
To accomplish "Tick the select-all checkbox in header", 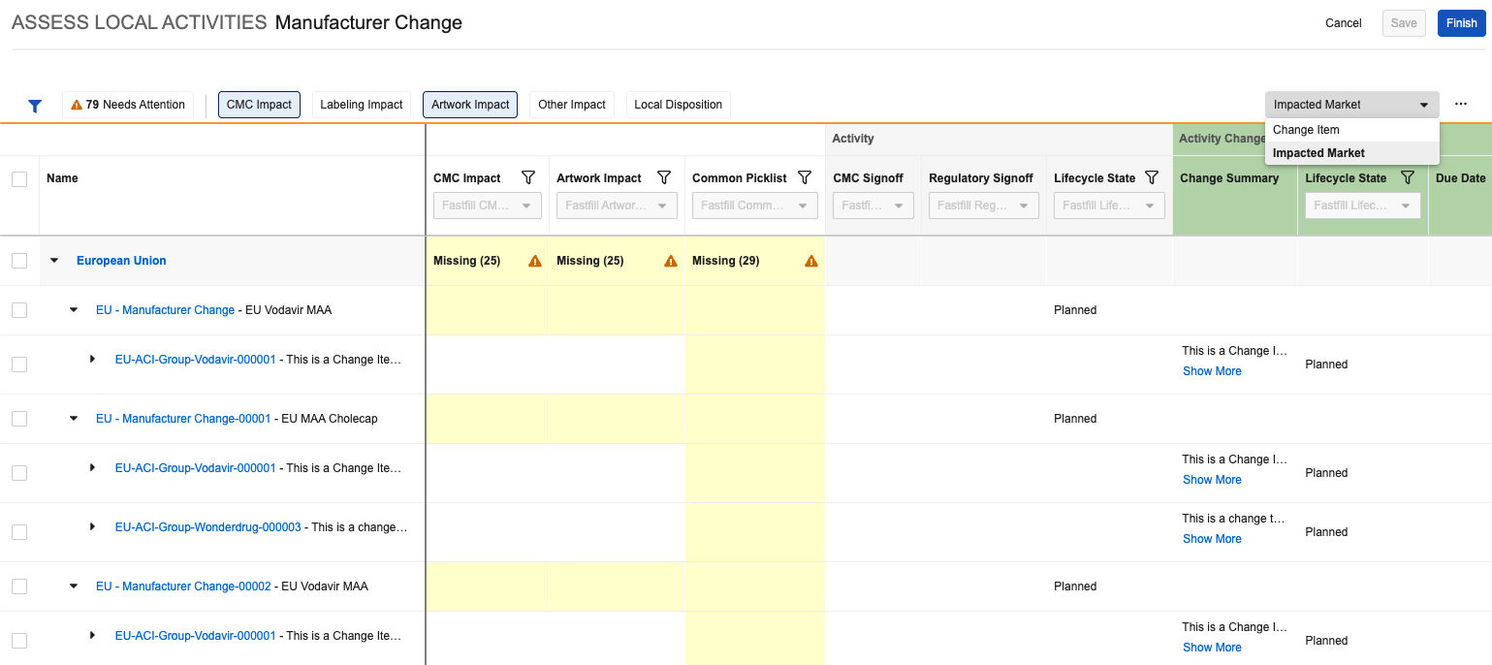I will click(x=19, y=178).
